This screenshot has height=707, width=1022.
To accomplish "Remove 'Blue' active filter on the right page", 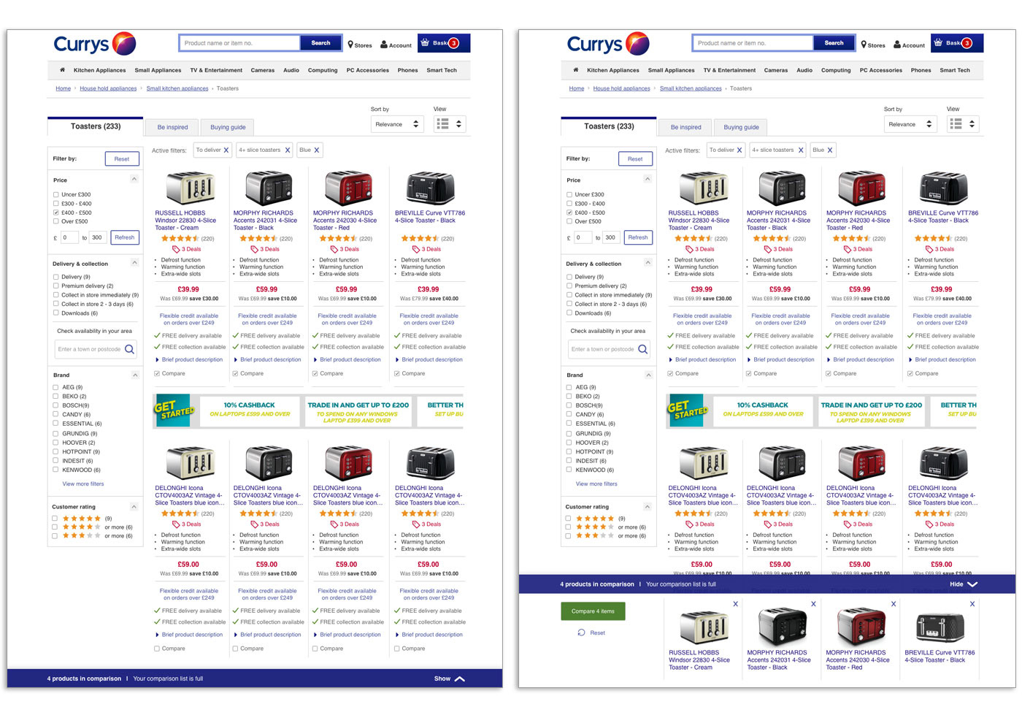I will pos(830,150).
